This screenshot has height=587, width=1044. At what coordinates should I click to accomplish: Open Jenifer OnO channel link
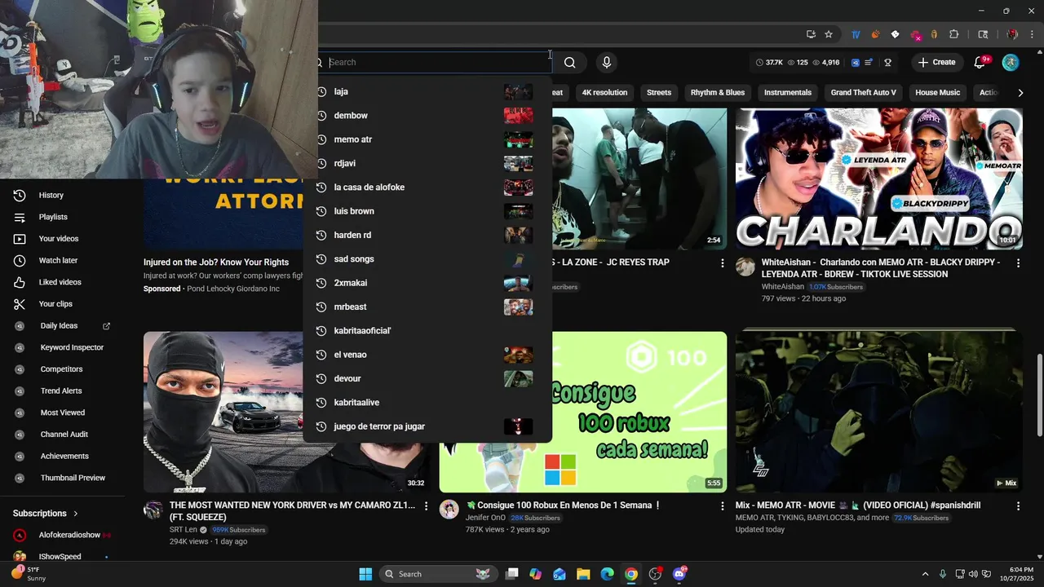pos(485,518)
